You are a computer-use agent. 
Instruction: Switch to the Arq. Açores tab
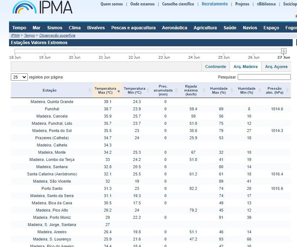[x=276, y=67]
